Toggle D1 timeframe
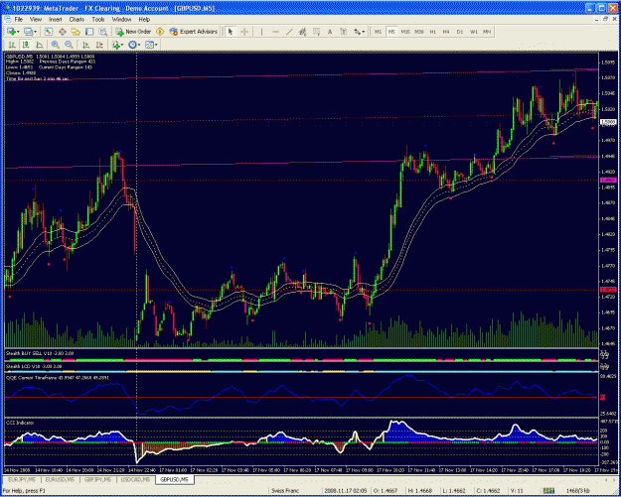This screenshot has height=497, width=621. click(460, 32)
